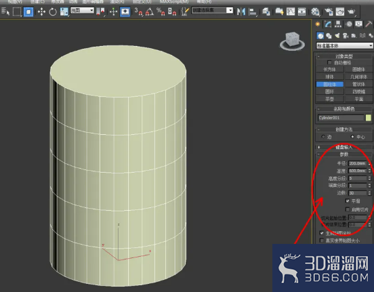Open the Layer Manager

[266, 12]
